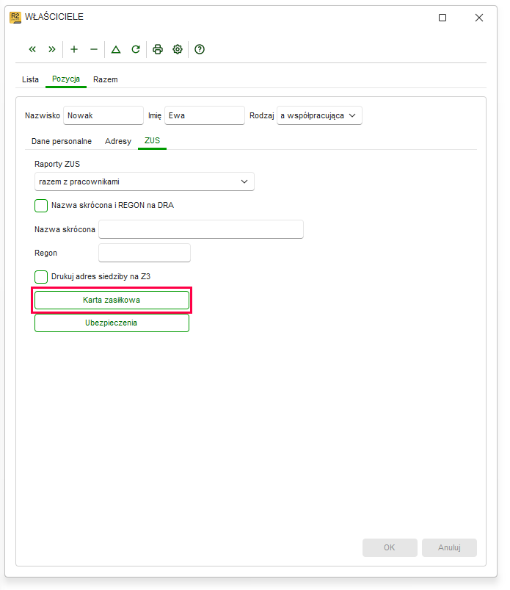Go to previous record with double left arrow

pyautogui.click(x=32, y=49)
